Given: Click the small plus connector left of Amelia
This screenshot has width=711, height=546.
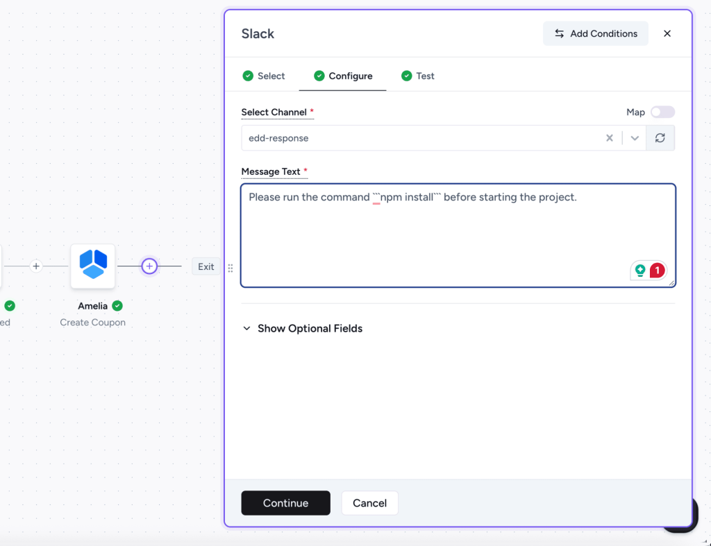Looking at the screenshot, I should coord(36,266).
